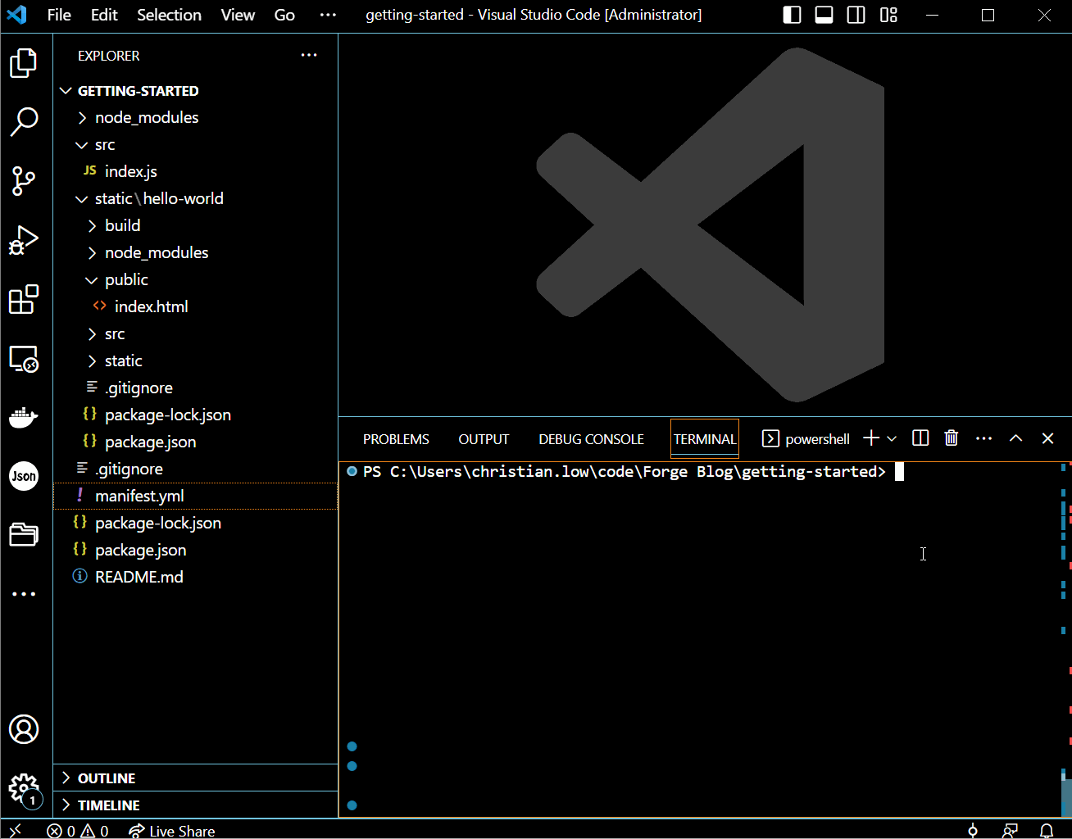
Task: Open the Search view icon
Action: click(x=24, y=122)
